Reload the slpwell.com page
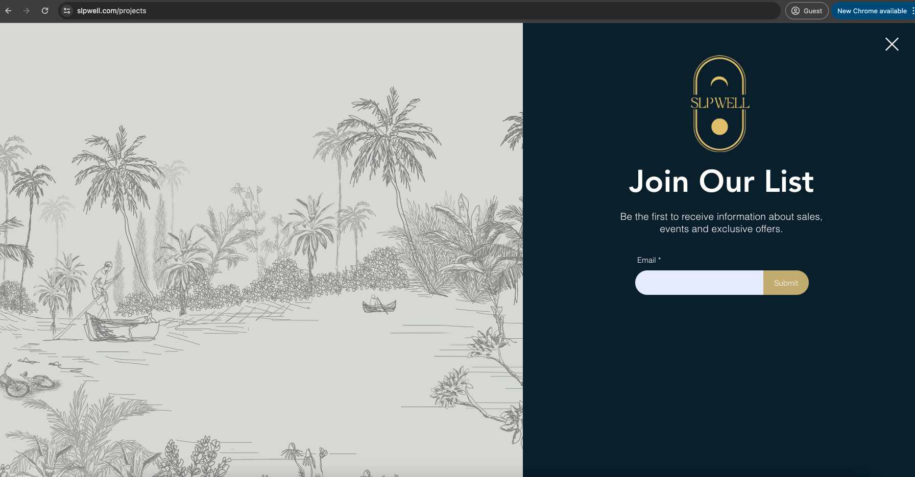This screenshot has width=915, height=477. 45,11
